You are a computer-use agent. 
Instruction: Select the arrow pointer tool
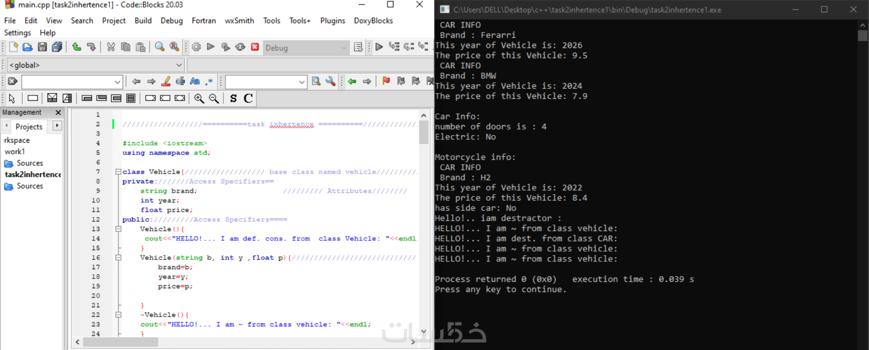click(x=12, y=99)
